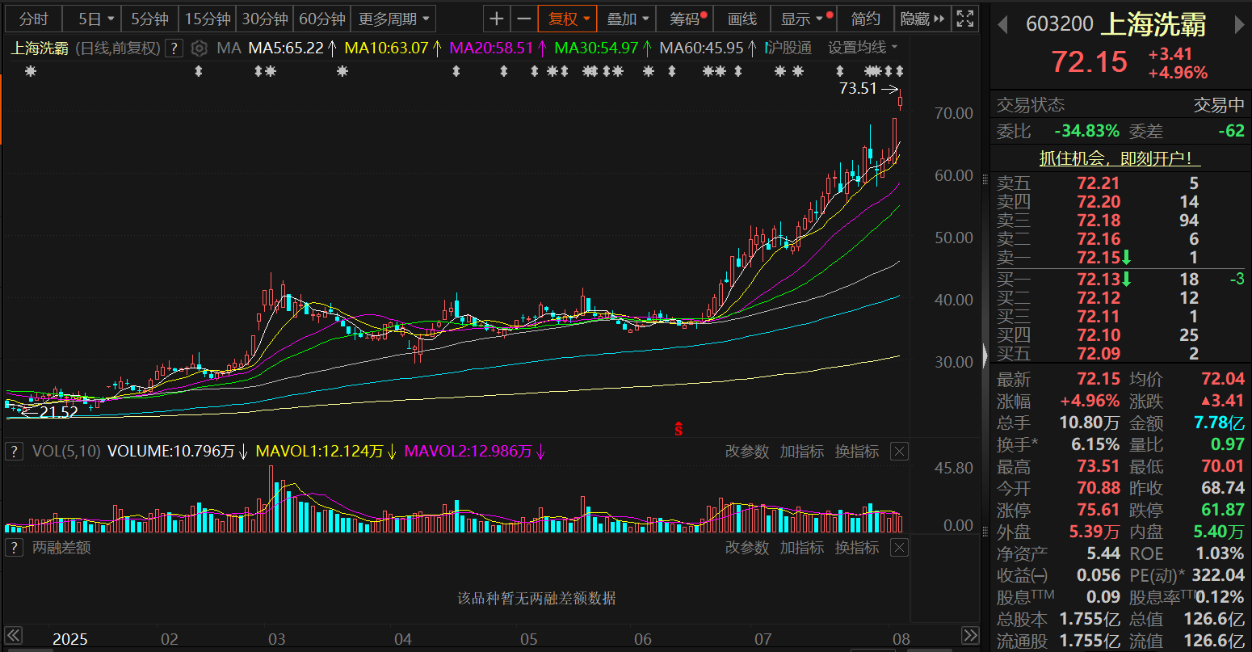
Task: Select the 60分钟 period tab
Action: click(321, 19)
